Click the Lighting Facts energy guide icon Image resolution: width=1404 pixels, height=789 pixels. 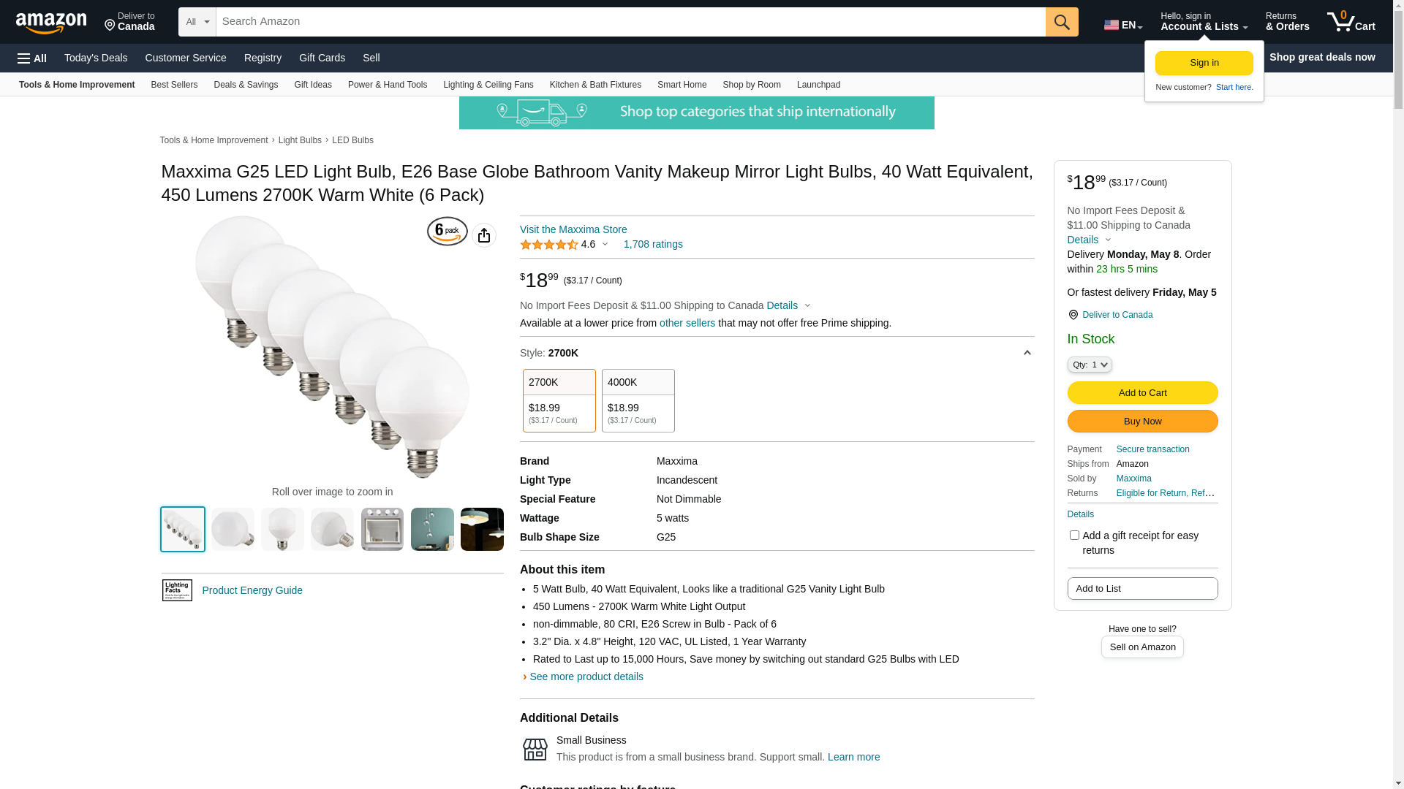point(177,590)
